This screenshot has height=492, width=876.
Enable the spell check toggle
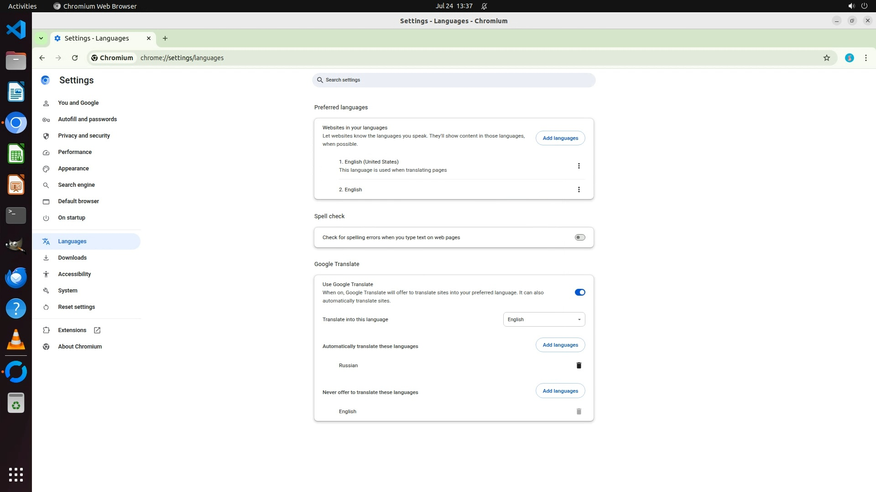pos(579,237)
